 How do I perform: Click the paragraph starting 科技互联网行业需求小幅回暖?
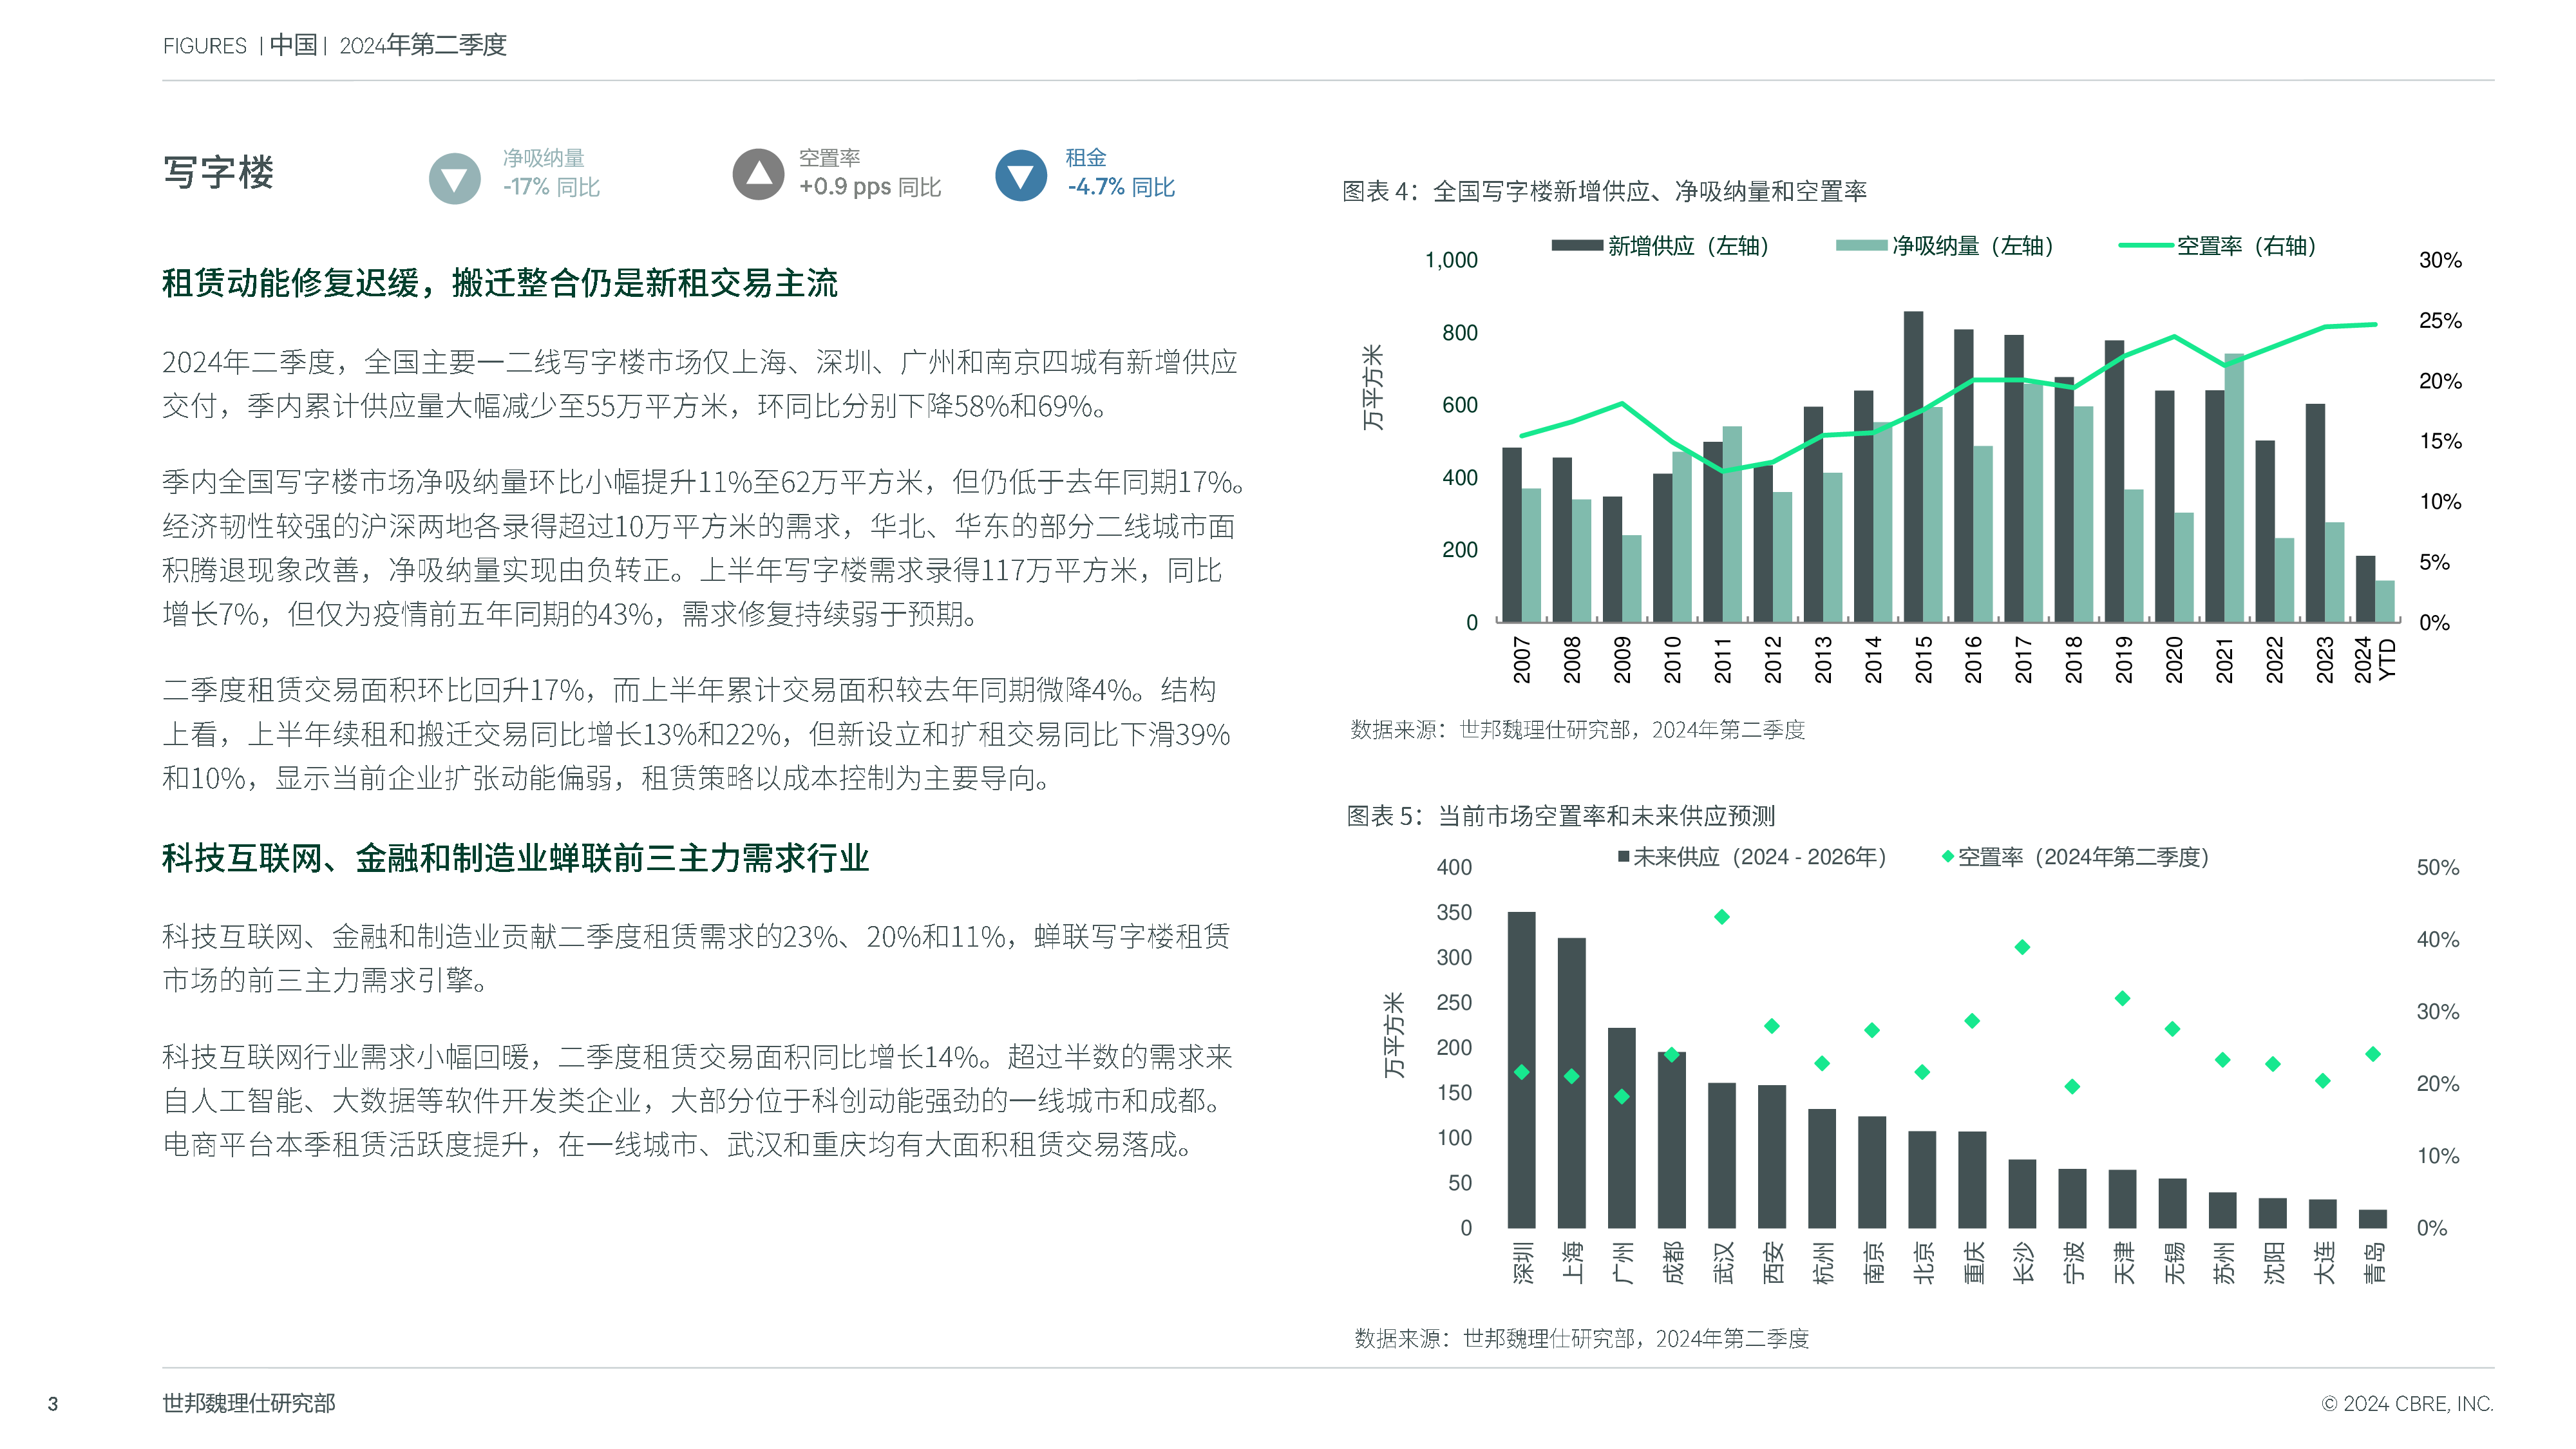coord(697,1100)
